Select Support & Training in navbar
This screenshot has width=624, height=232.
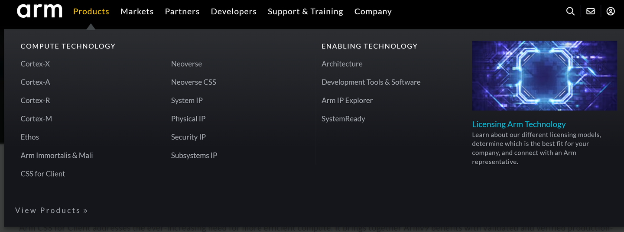(305, 12)
